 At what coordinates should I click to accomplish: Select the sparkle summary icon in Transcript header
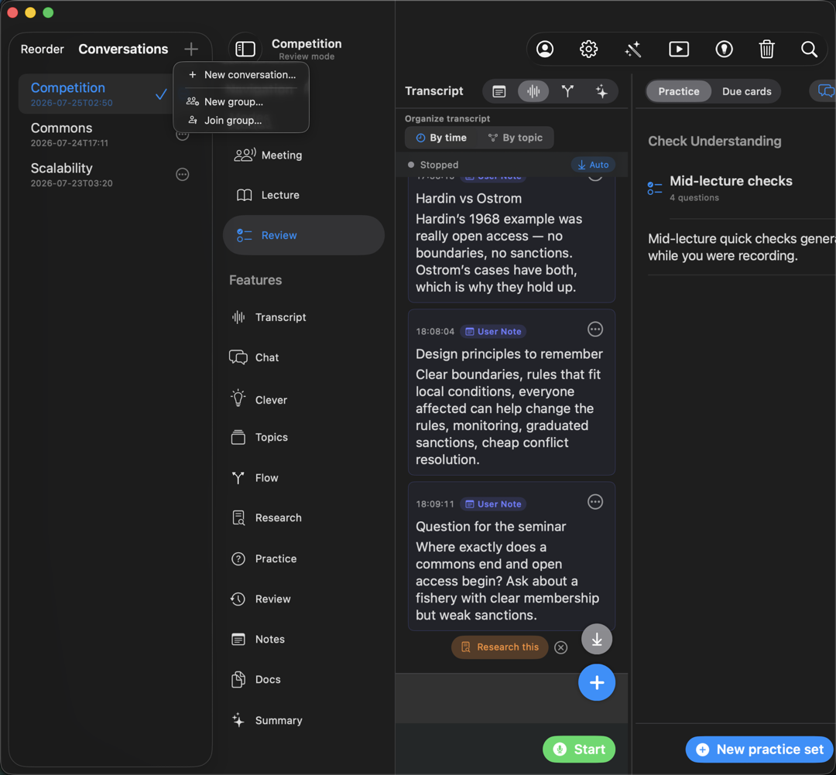[601, 91]
